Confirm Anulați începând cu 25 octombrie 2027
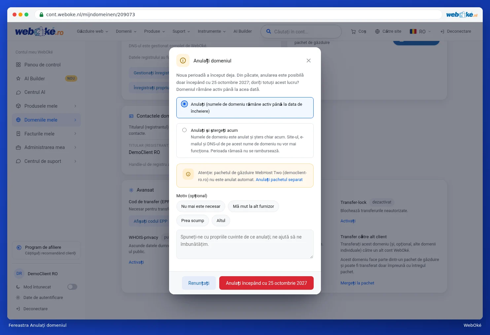 (x=266, y=283)
